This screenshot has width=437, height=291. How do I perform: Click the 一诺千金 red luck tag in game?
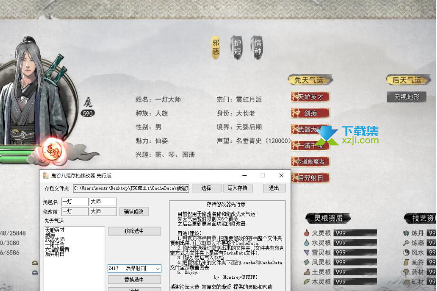pyautogui.click(x=310, y=145)
